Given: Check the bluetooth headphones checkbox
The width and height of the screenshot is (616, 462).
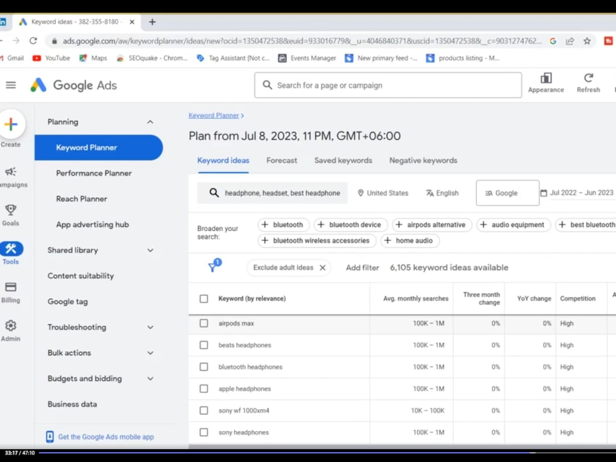Looking at the screenshot, I should 203,367.
